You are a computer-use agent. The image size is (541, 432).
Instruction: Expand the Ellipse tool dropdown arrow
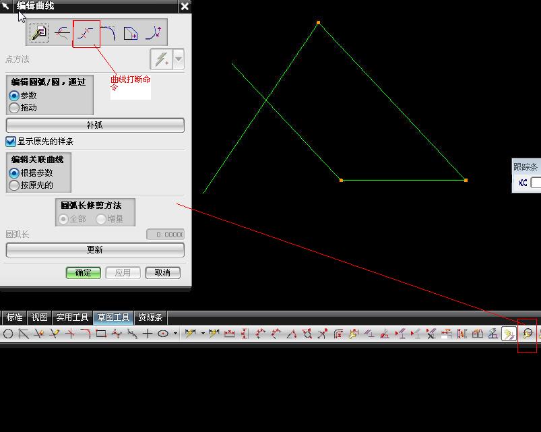click(175, 334)
